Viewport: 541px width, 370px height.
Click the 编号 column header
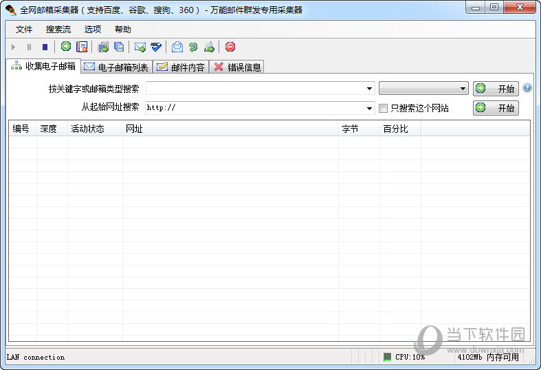23,129
